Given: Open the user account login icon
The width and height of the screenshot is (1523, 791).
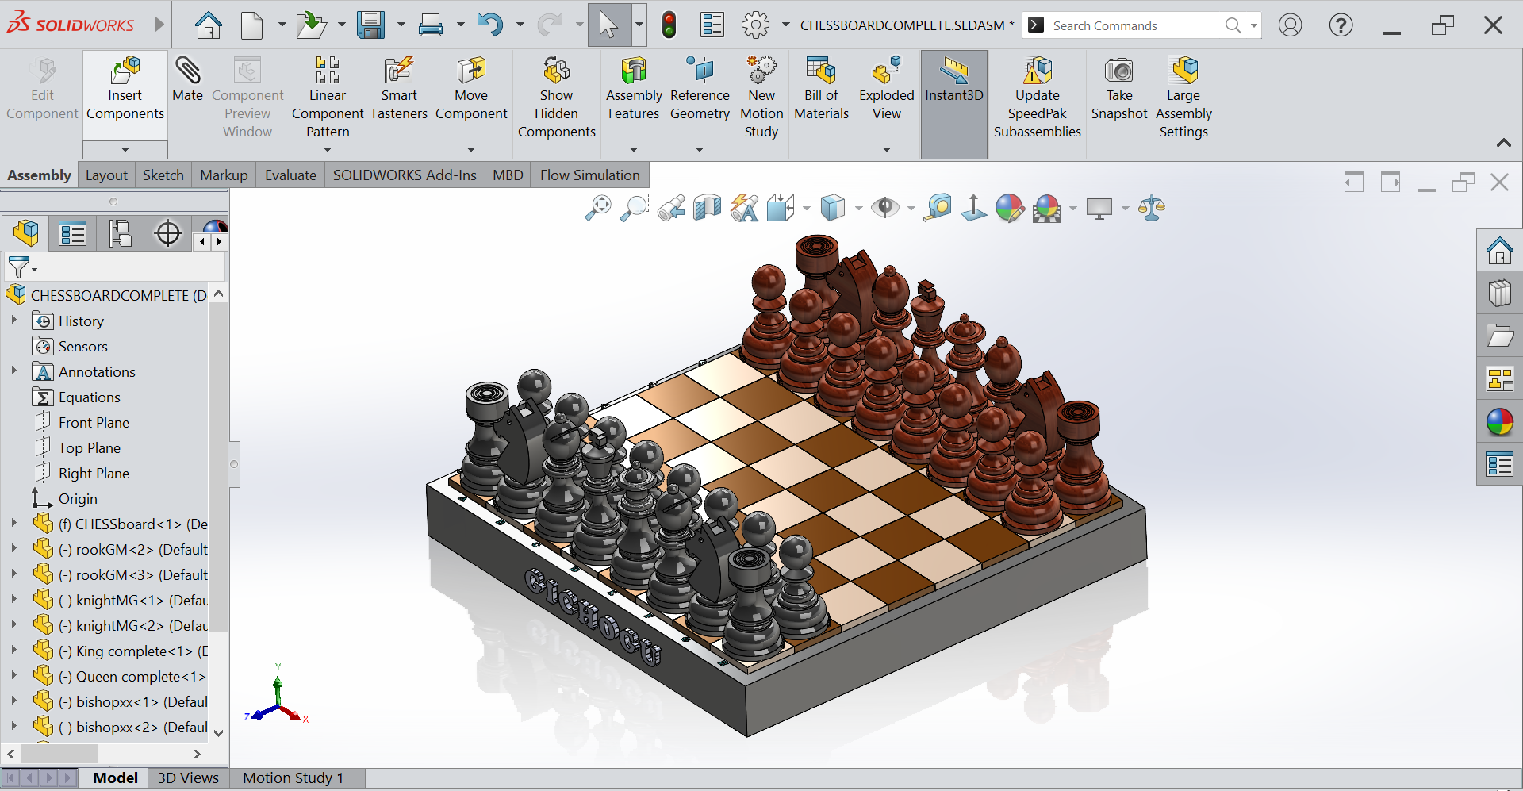Looking at the screenshot, I should 1291,25.
